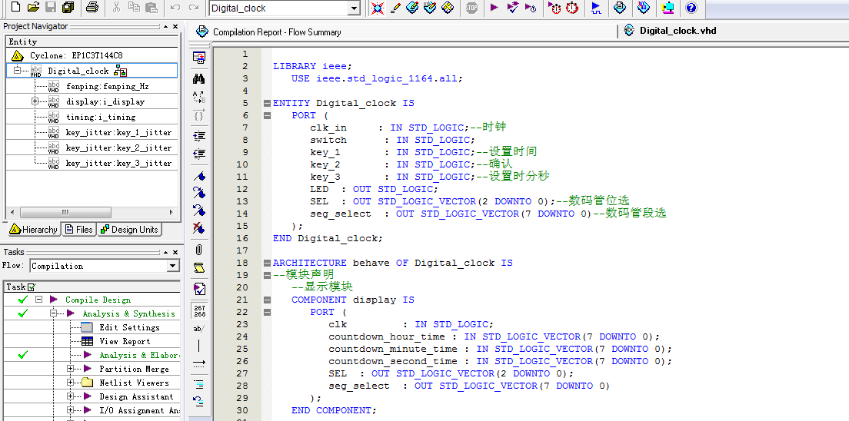Open the Digital_clock project dropdown
Viewport: 849px width, 421px height.
coord(354,8)
